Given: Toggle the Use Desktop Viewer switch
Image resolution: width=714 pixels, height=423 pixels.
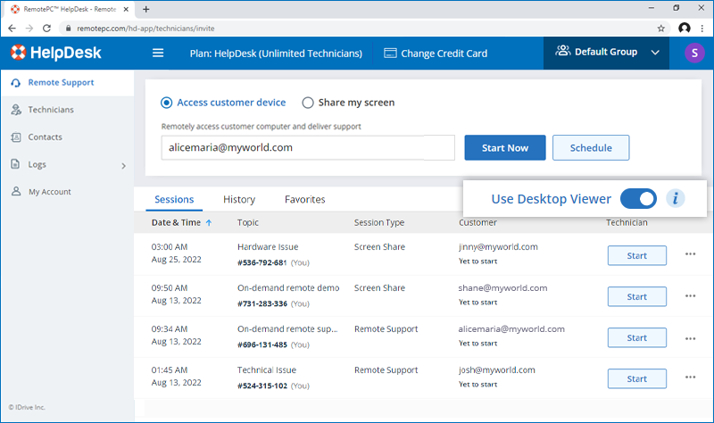Looking at the screenshot, I should click(637, 199).
